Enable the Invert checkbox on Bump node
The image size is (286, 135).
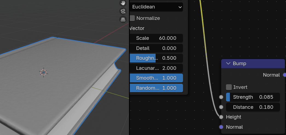pyautogui.click(x=229, y=87)
